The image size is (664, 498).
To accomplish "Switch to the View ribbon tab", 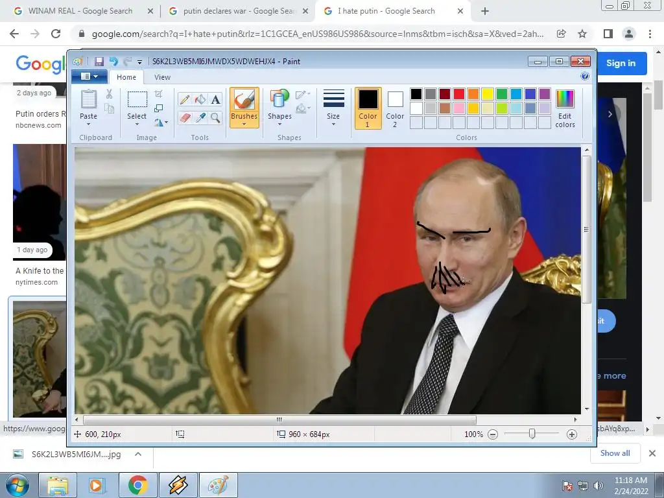I will pos(162,77).
